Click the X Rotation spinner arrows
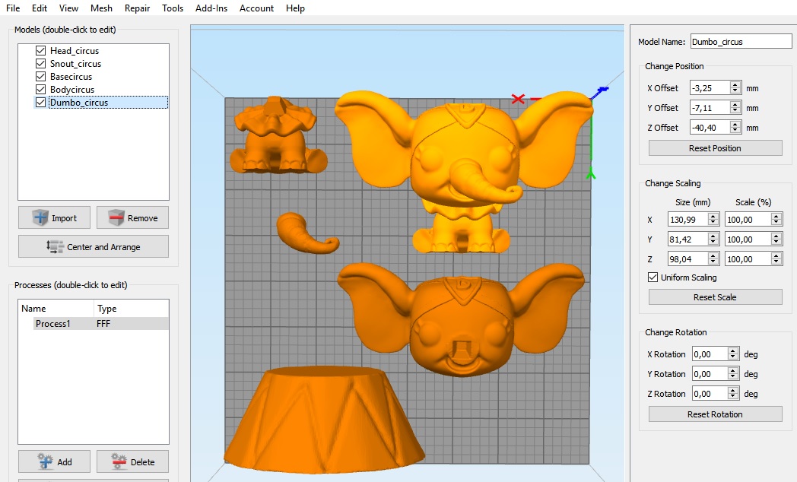 [x=733, y=354]
